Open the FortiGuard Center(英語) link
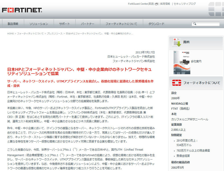The image size is (224, 171). point(141,4)
